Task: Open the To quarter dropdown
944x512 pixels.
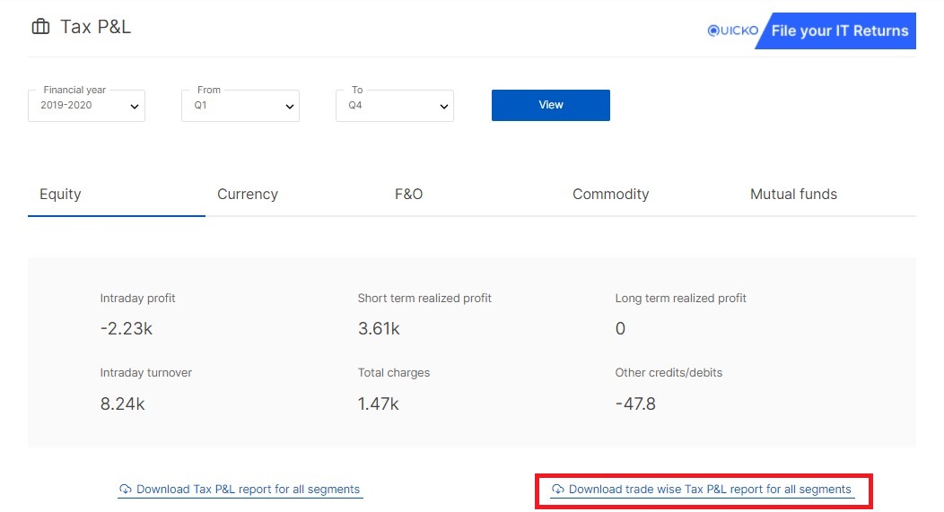Action: [x=394, y=105]
